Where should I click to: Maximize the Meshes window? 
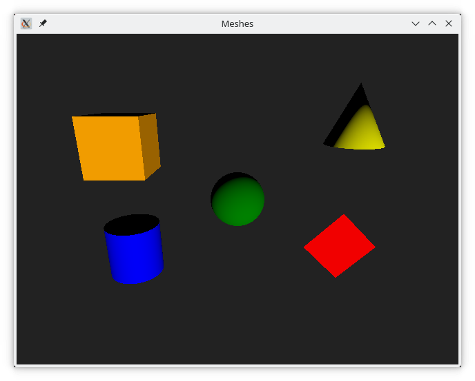click(x=432, y=23)
